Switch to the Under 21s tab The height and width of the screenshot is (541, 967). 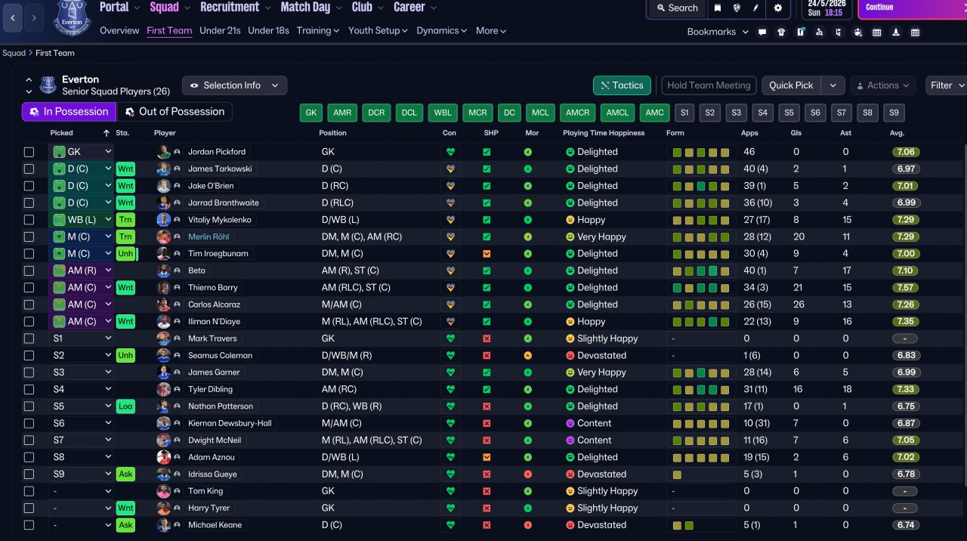220,31
